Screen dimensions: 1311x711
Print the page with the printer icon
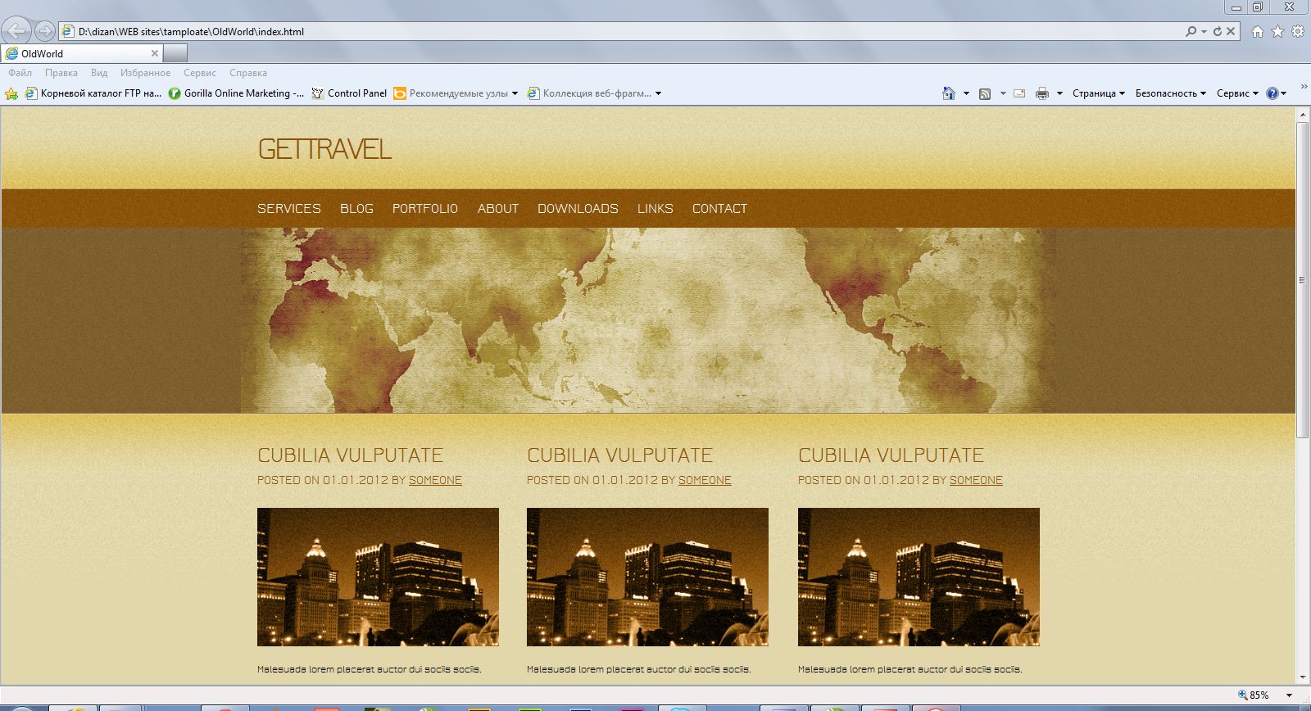click(1042, 93)
